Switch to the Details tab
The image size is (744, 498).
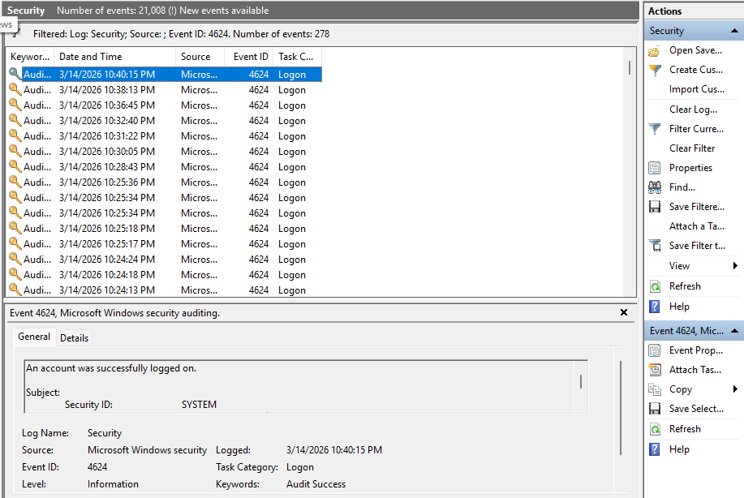tap(74, 337)
